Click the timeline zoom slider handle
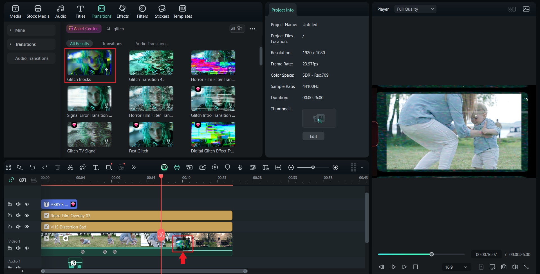 (313, 167)
